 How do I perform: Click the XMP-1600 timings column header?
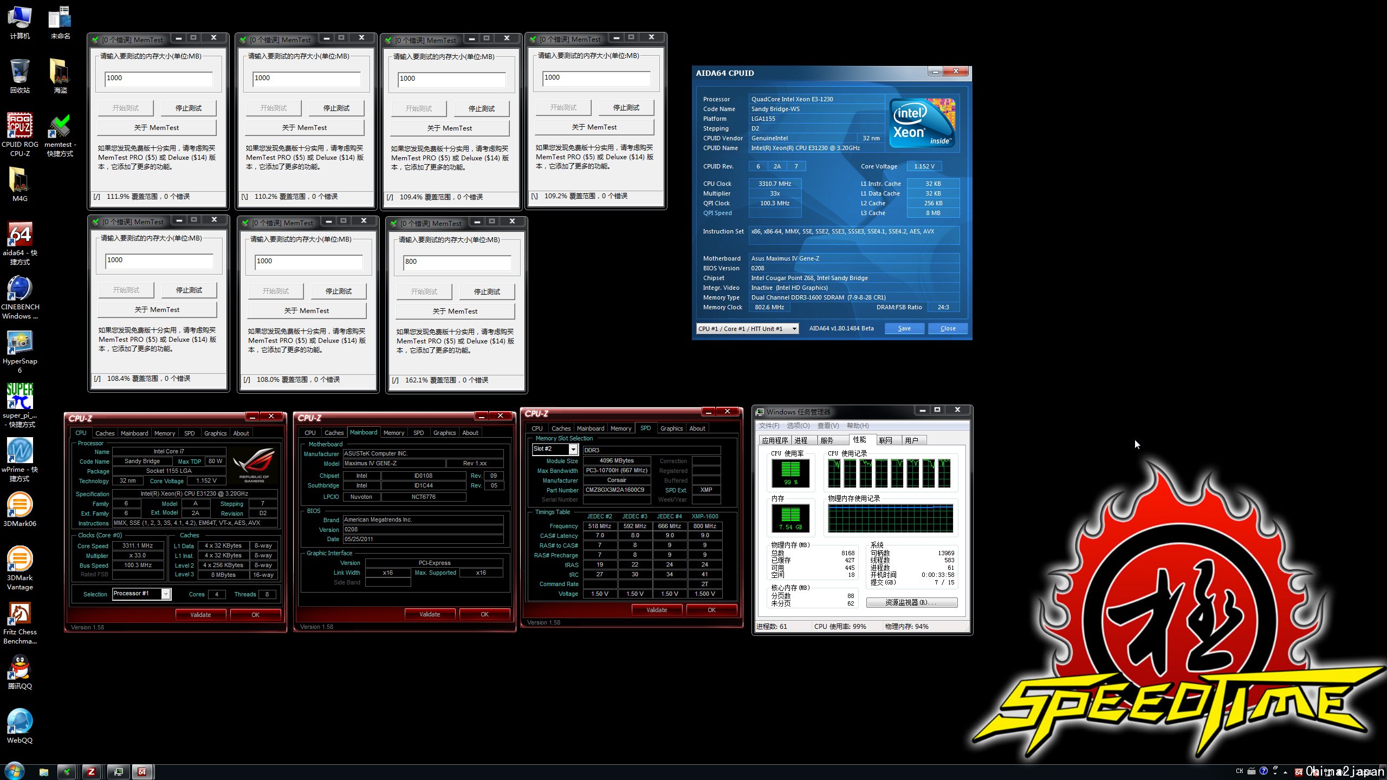point(705,516)
